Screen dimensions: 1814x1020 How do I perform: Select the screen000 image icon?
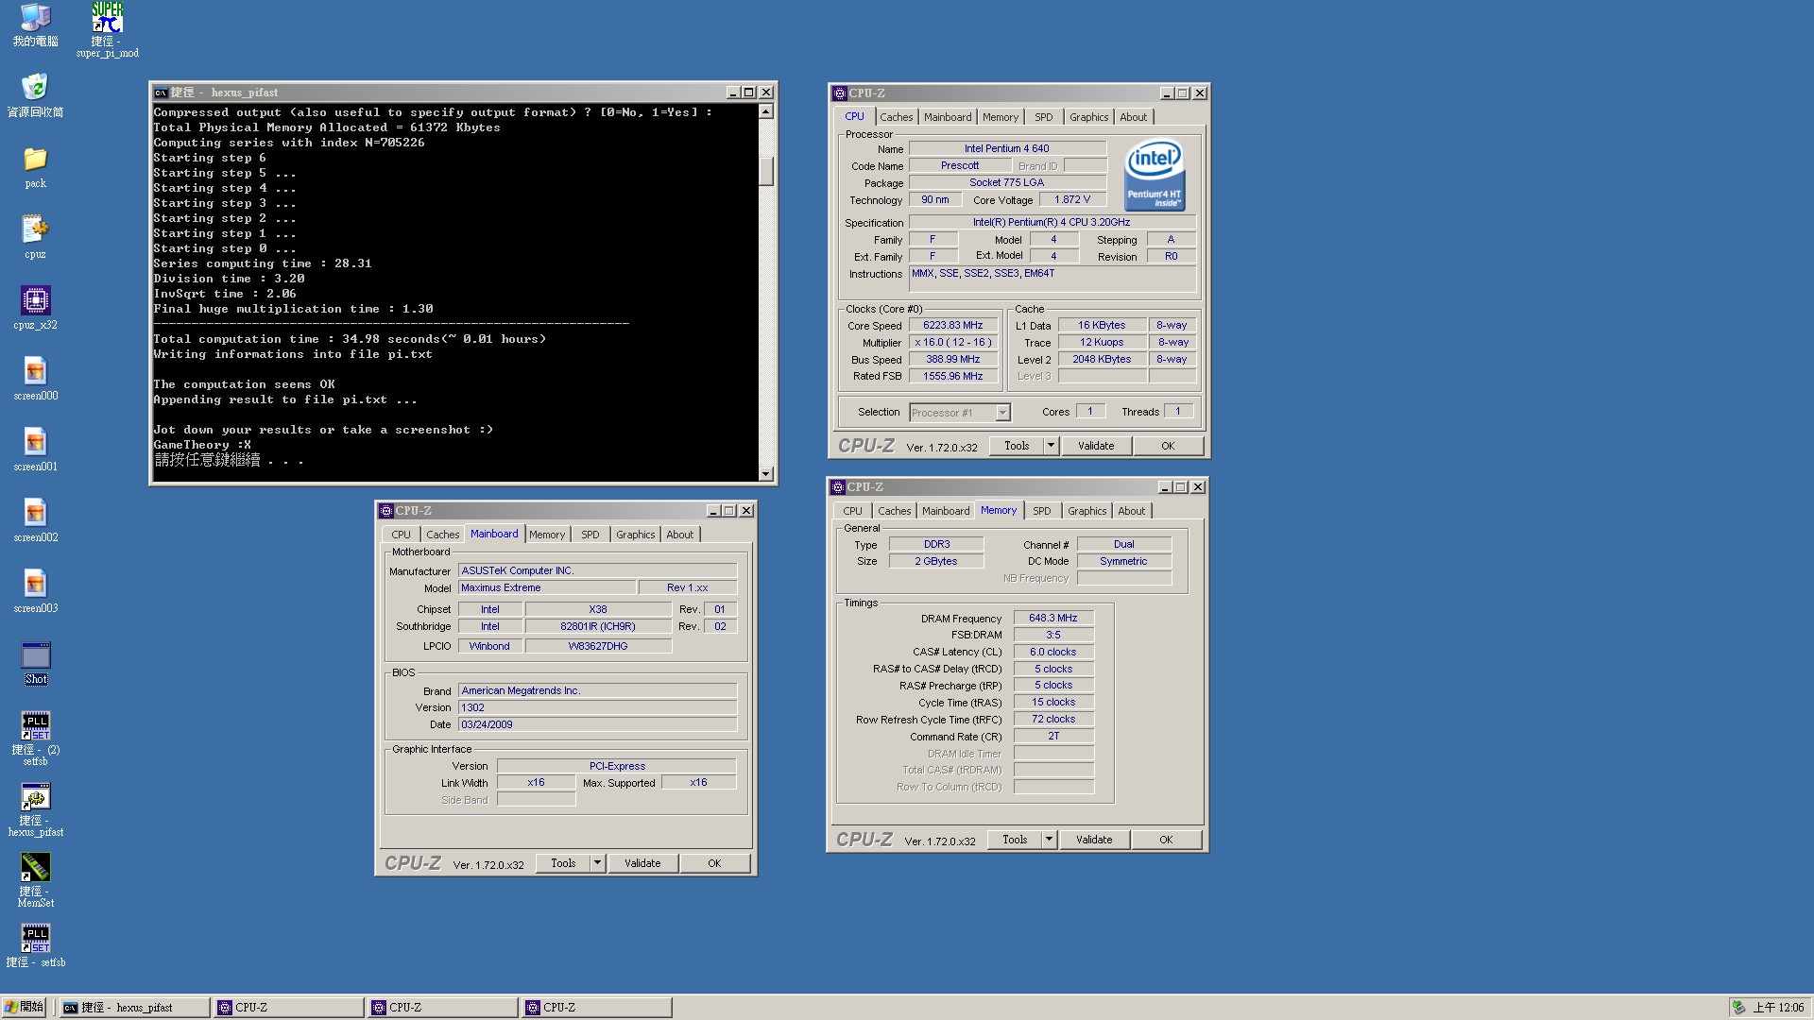[x=35, y=379]
